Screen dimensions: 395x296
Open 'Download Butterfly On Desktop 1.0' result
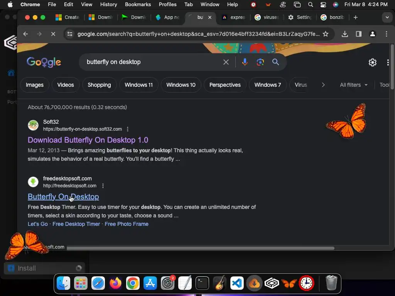tap(88, 140)
